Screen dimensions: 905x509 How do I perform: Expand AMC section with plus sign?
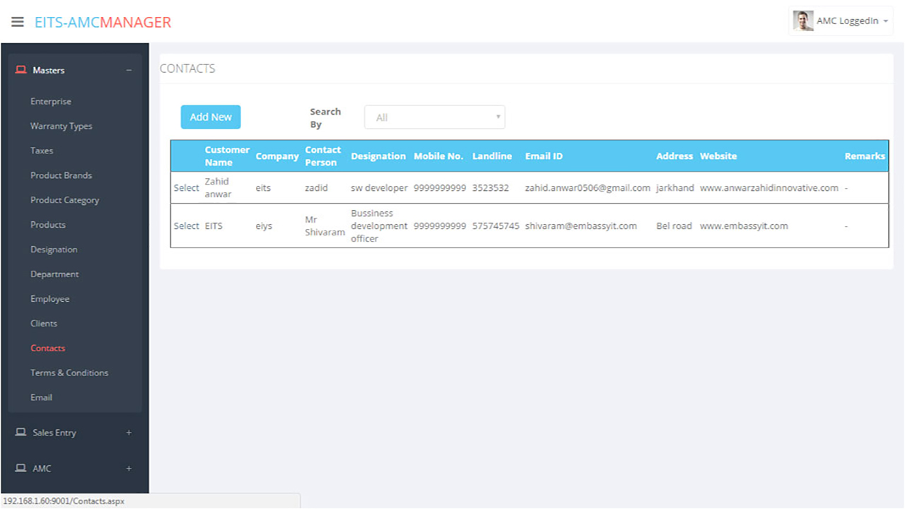(x=129, y=469)
